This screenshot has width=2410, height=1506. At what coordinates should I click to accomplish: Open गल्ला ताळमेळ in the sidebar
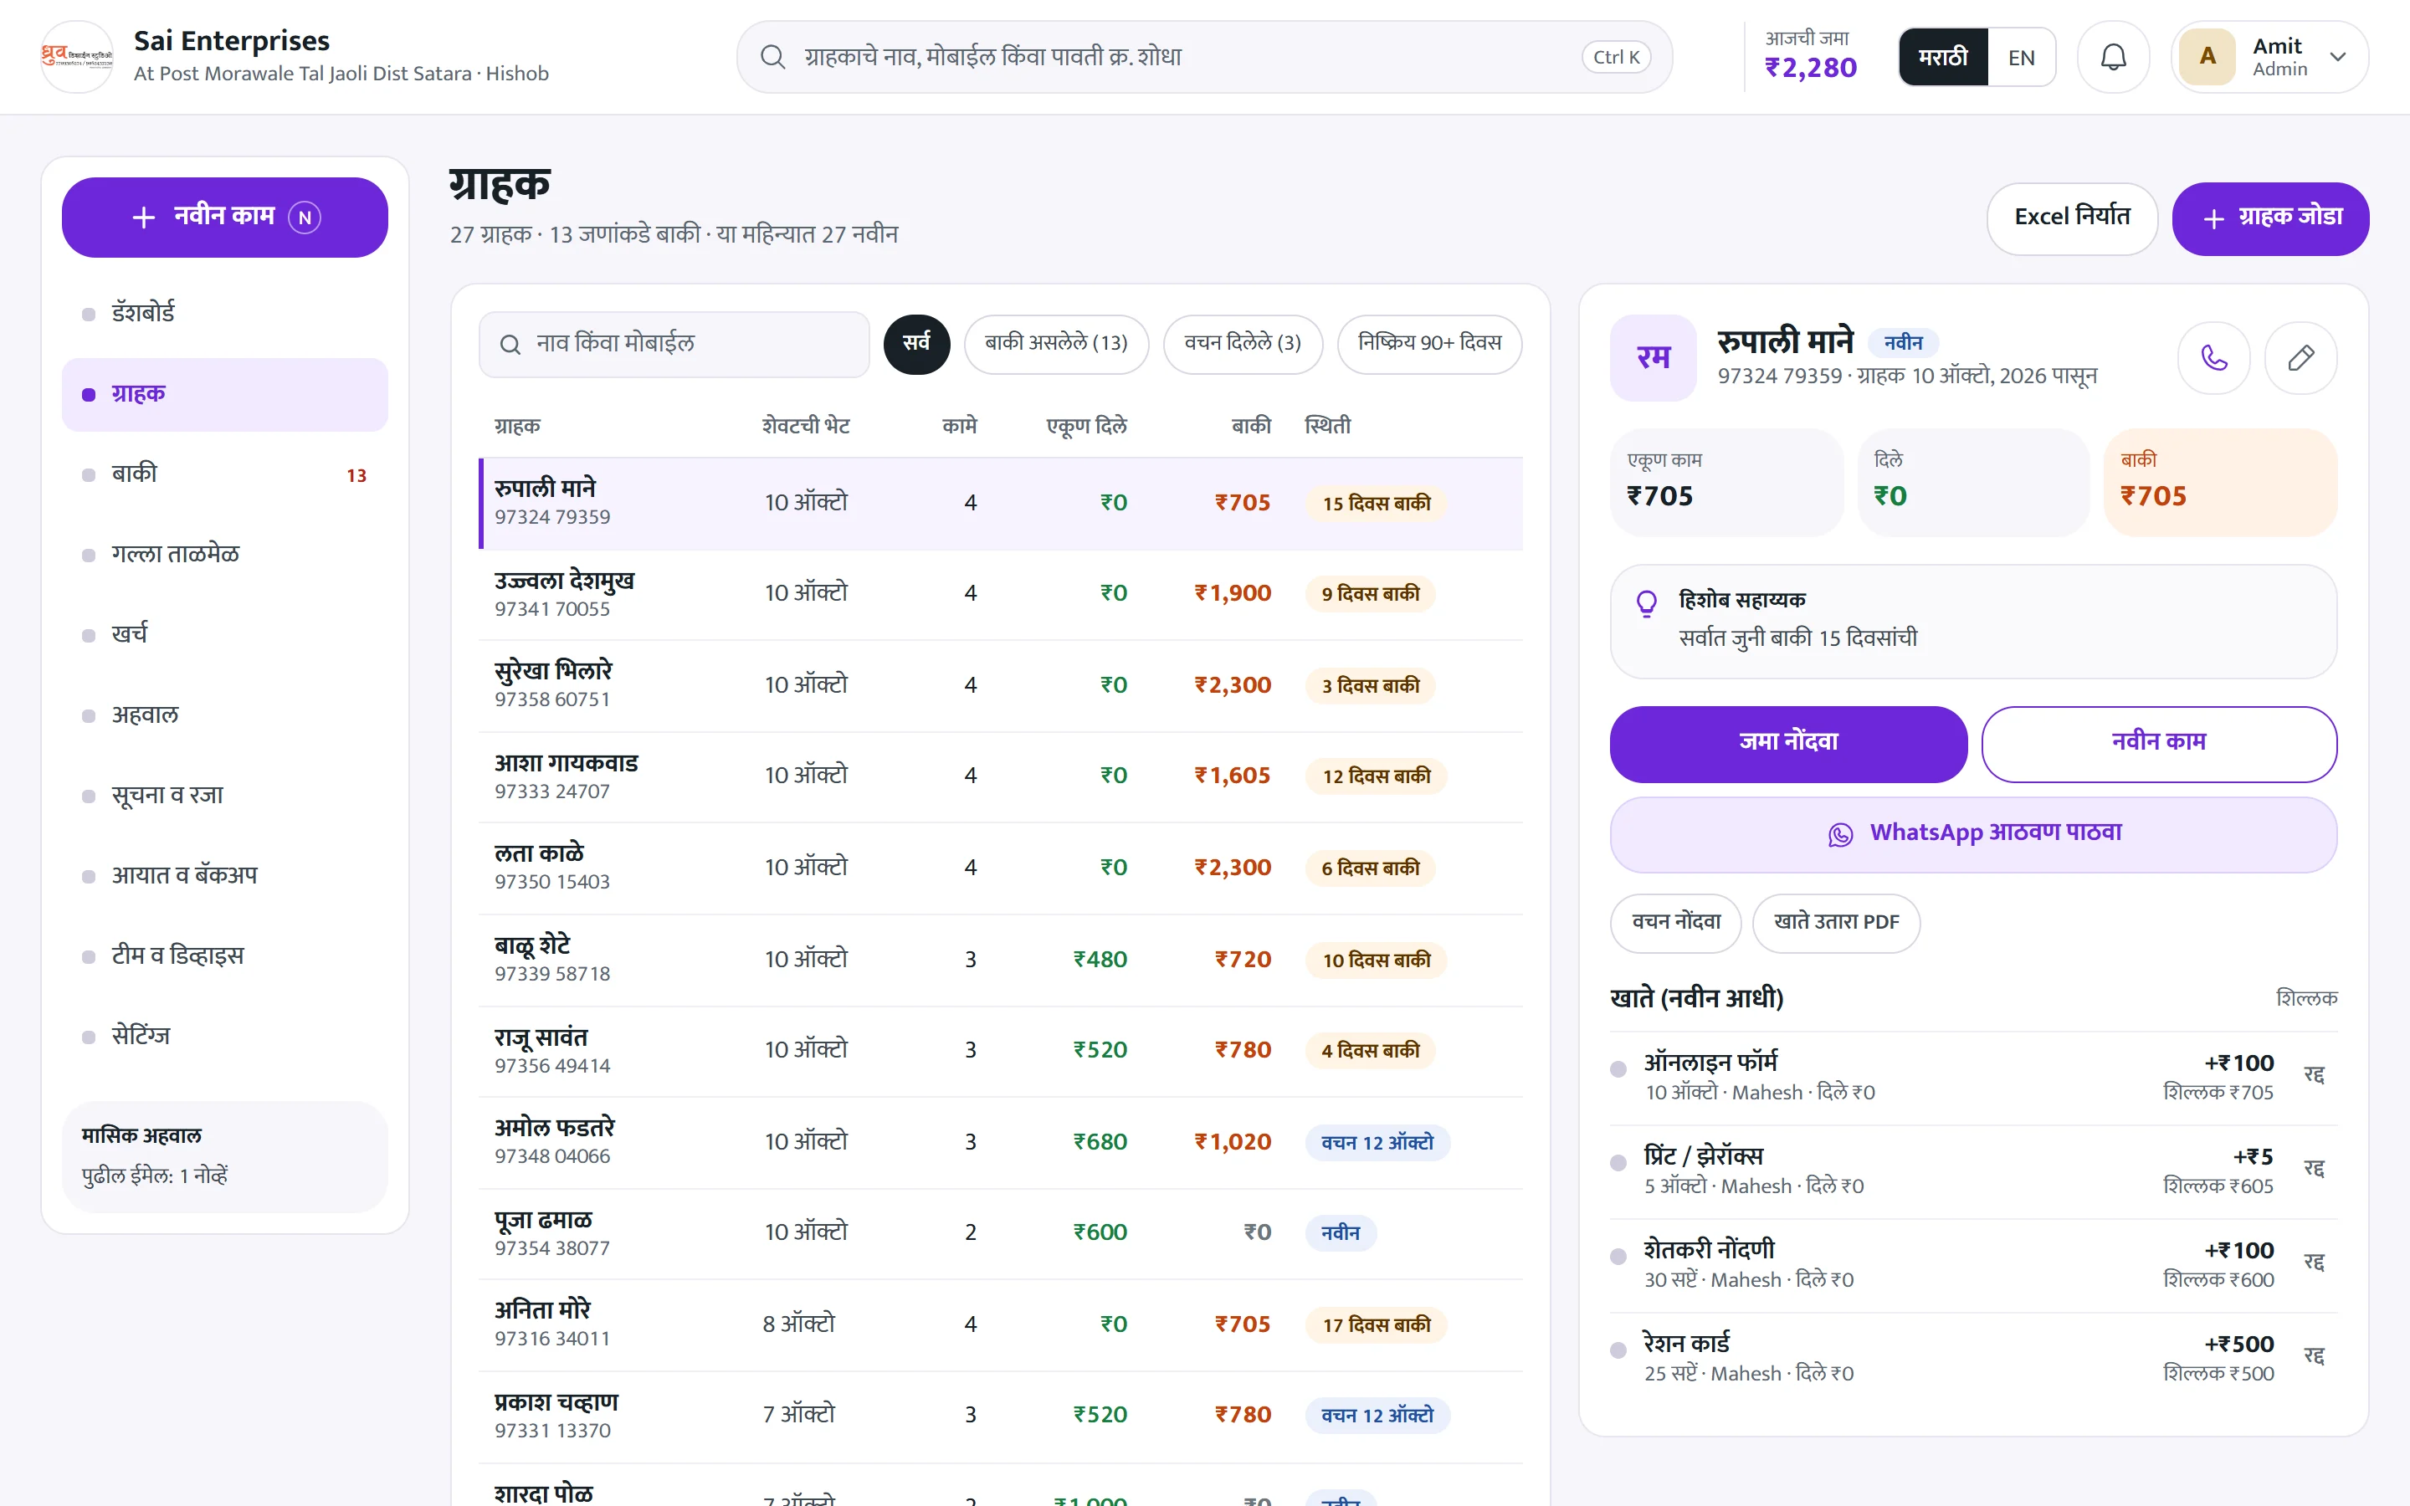pos(224,555)
